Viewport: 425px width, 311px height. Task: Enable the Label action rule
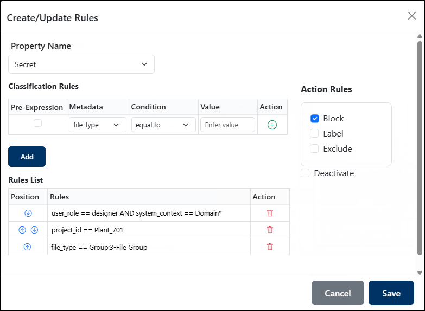[x=314, y=133]
